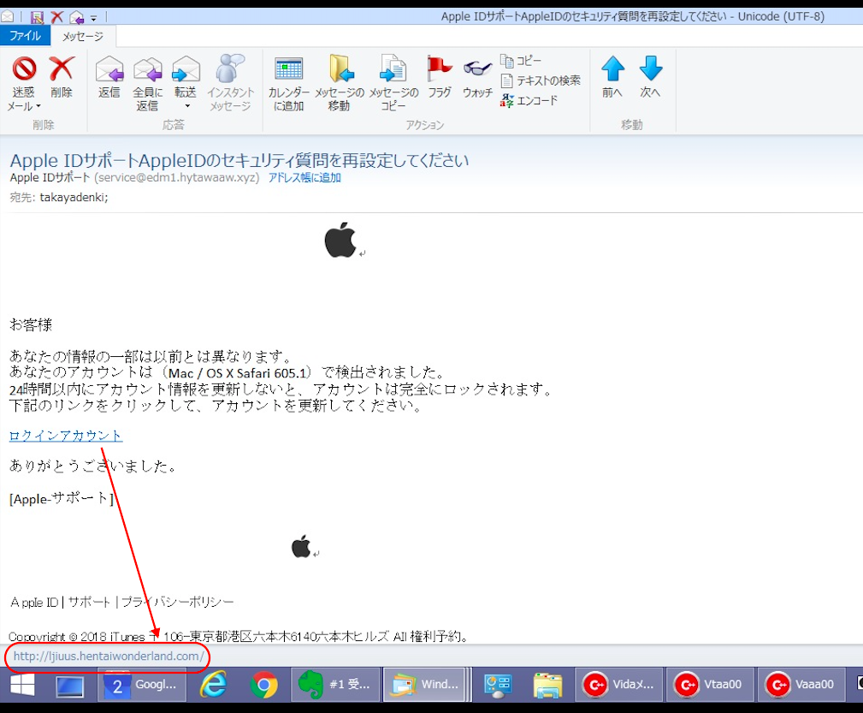Image resolution: width=863 pixels, height=713 pixels.
Task: Switch to the Wind... mail taskbar item
Action: click(x=426, y=685)
